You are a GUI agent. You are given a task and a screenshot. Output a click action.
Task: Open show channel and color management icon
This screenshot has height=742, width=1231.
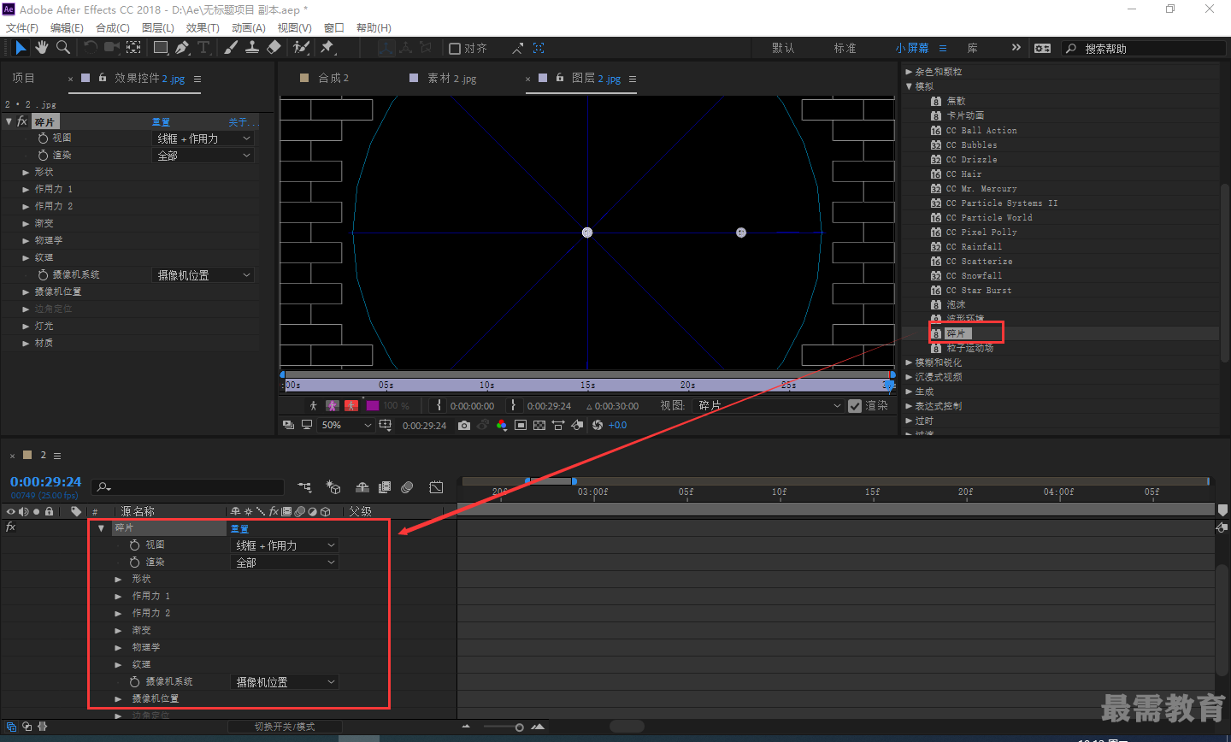pyautogui.click(x=502, y=425)
